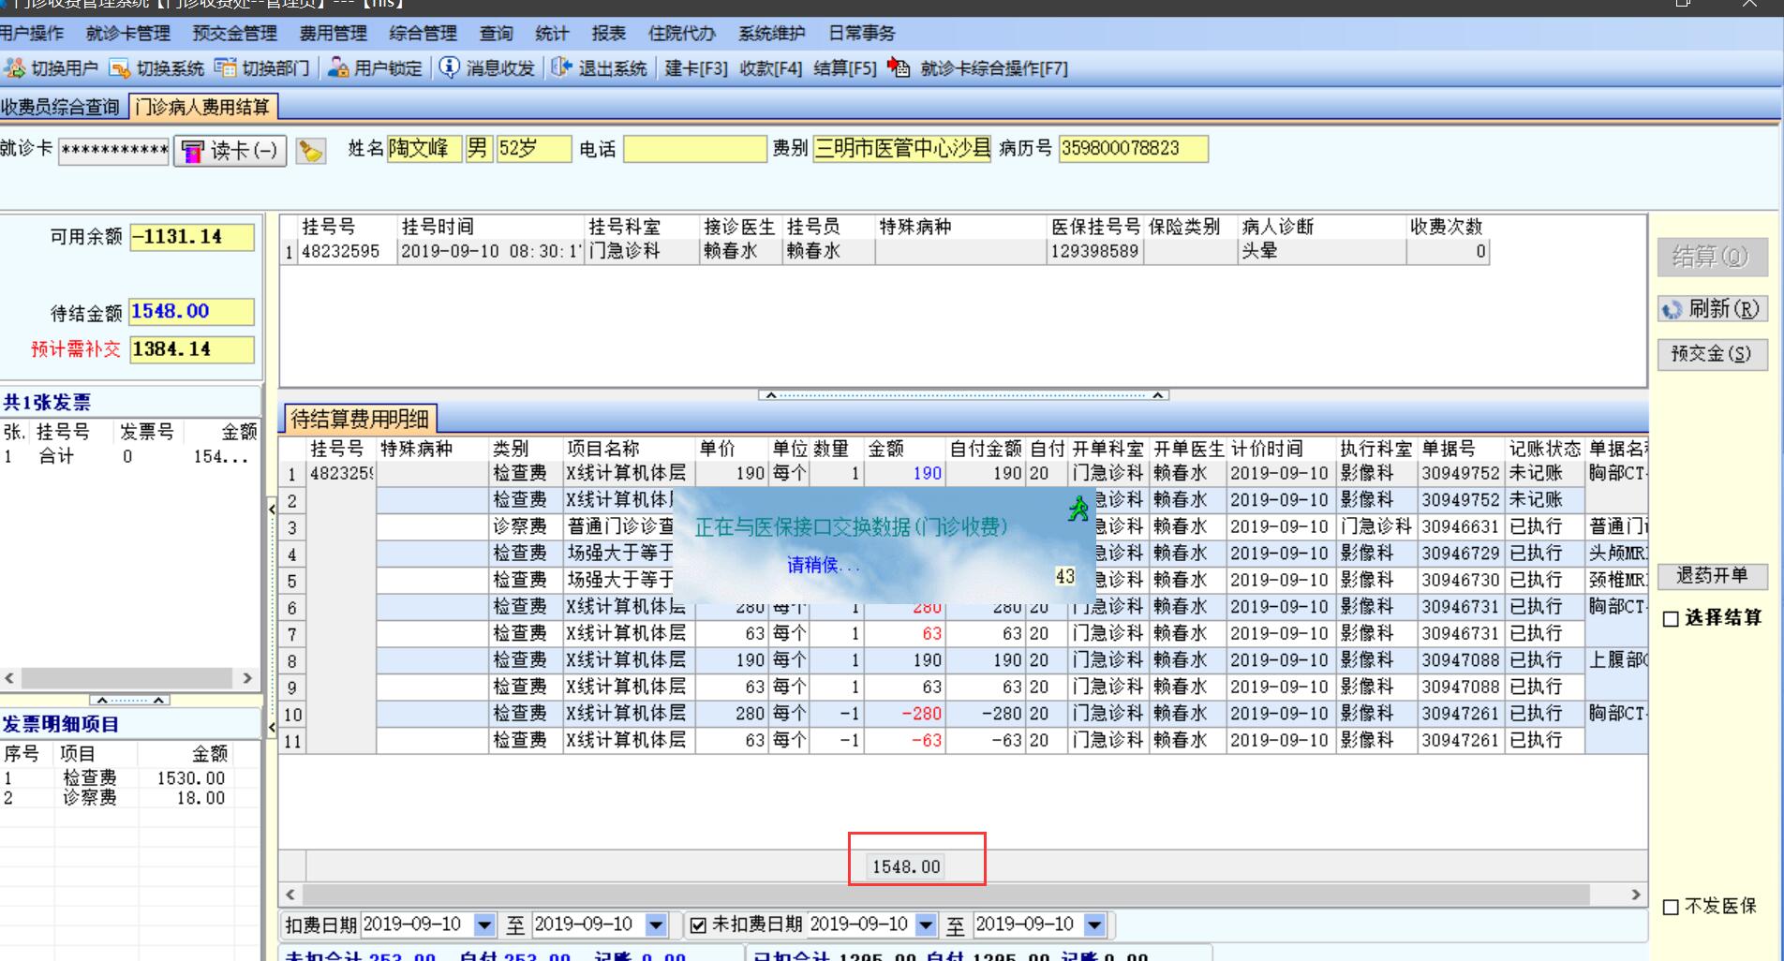Click the 电话 phone input field
1784x961 pixels.
(694, 149)
